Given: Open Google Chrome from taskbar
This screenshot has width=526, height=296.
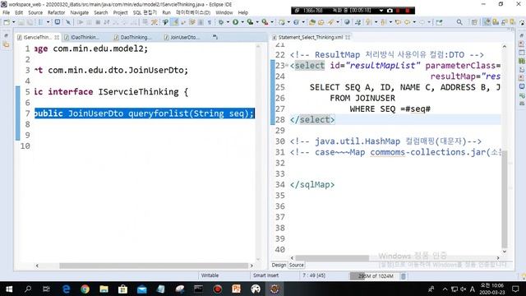Looking at the screenshot, I should (x=85, y=289).
